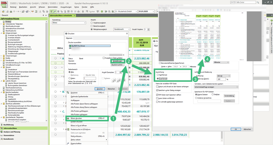Click the binoculars icon next to Suchen

click(x=87, y=11)
